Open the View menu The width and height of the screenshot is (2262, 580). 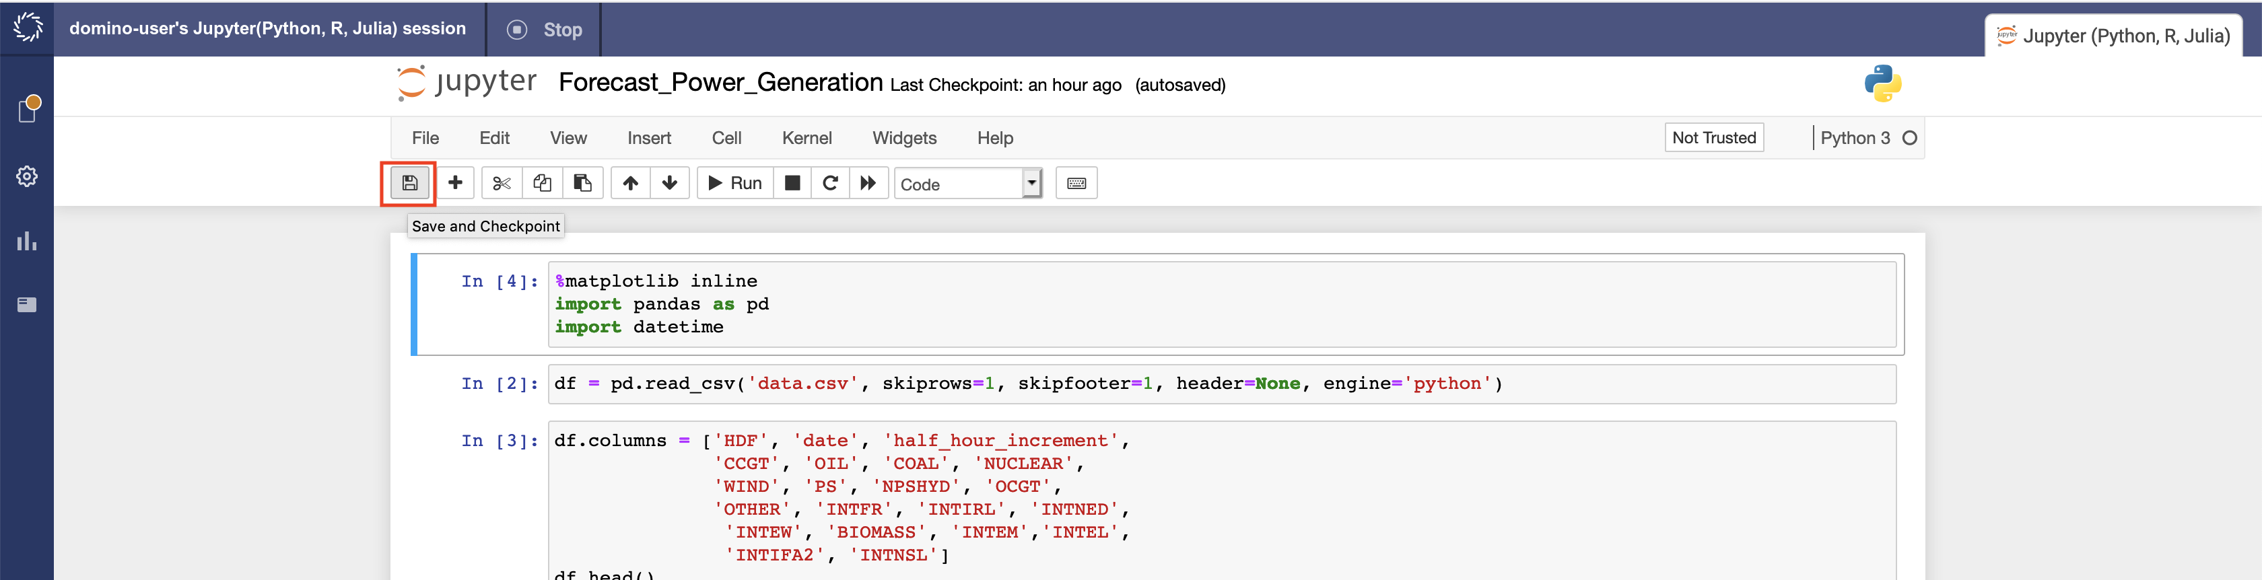point(568,139)
